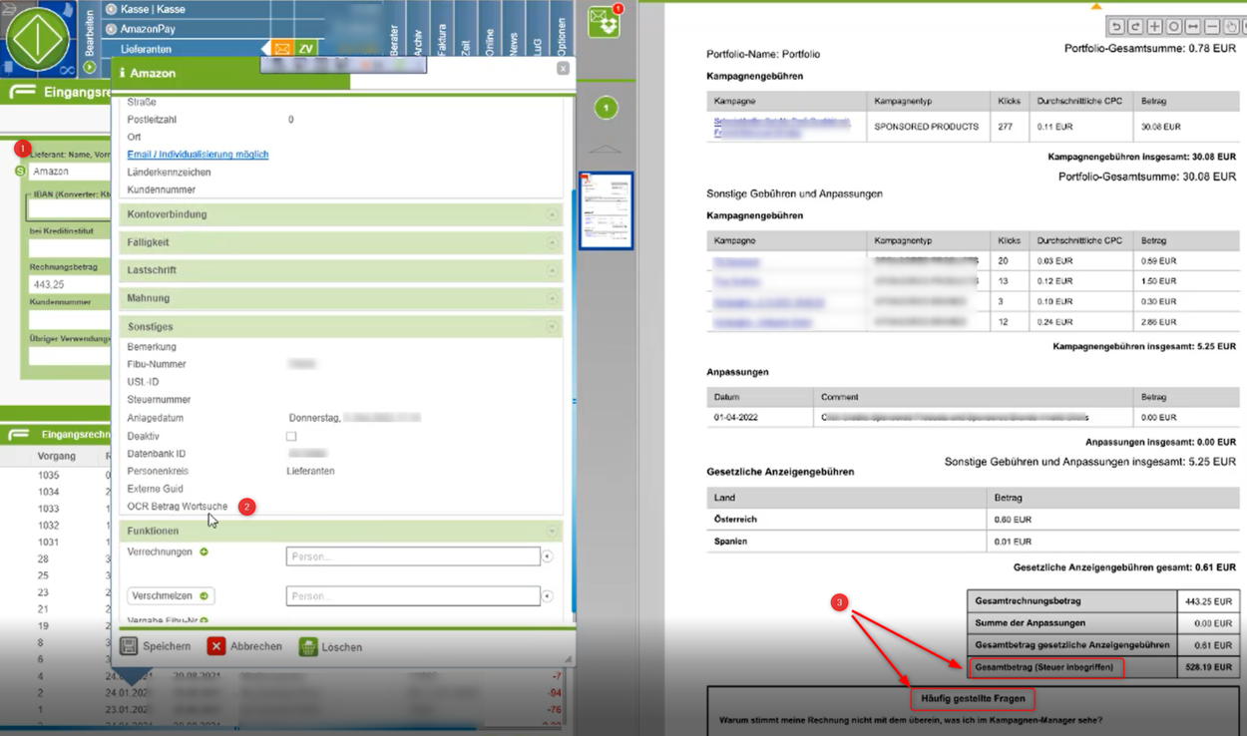The width and height of the screenshot is (1247, 736).
Task: Click the round back icon beside AmazonPay
Action: point(111,29)
